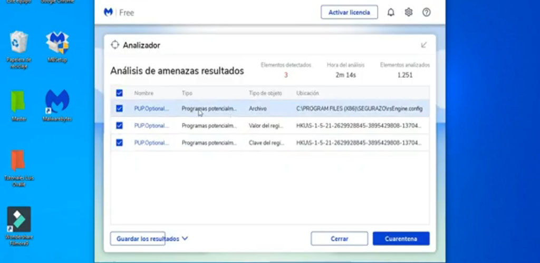Viewport: 540px width, 263px height.
Task: Click the detected elements count 3
Action: [286, 75]
